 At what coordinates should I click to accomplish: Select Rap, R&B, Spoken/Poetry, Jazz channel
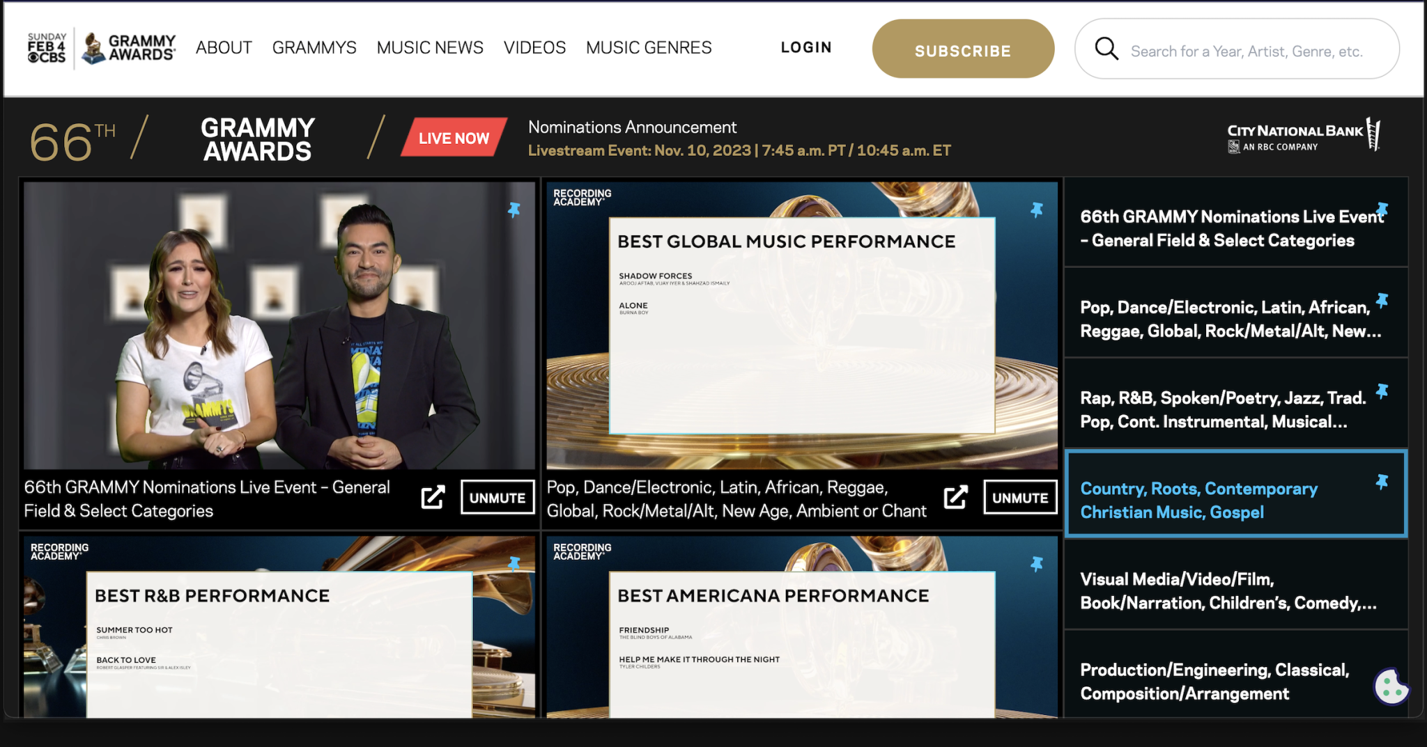point(1236,403)
